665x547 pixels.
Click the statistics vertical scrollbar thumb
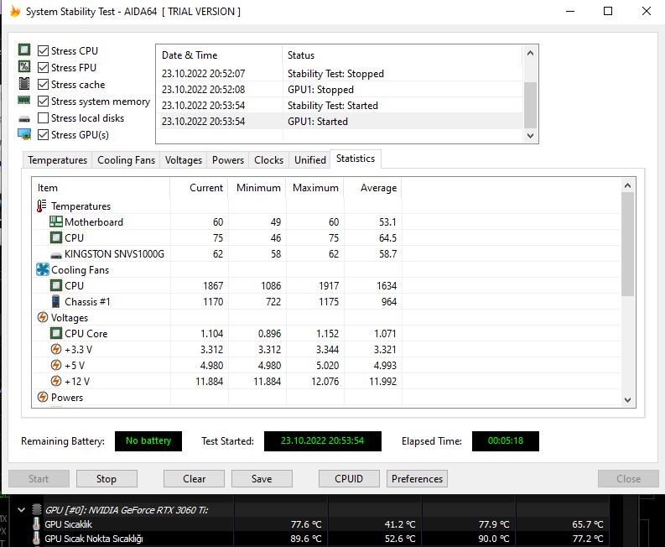click(627, 244)
